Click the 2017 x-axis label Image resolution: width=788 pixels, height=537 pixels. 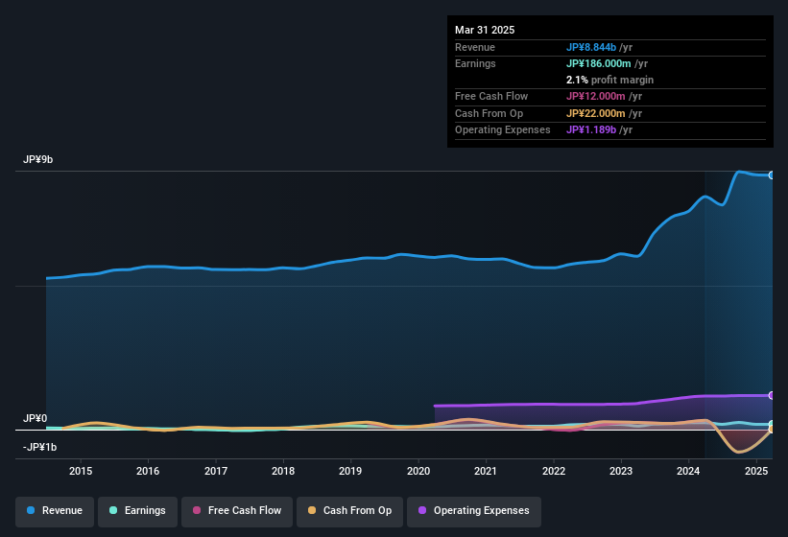[x=216, y=471]
